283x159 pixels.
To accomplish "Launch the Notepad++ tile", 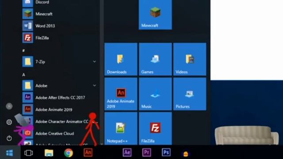I will [121, 129].
